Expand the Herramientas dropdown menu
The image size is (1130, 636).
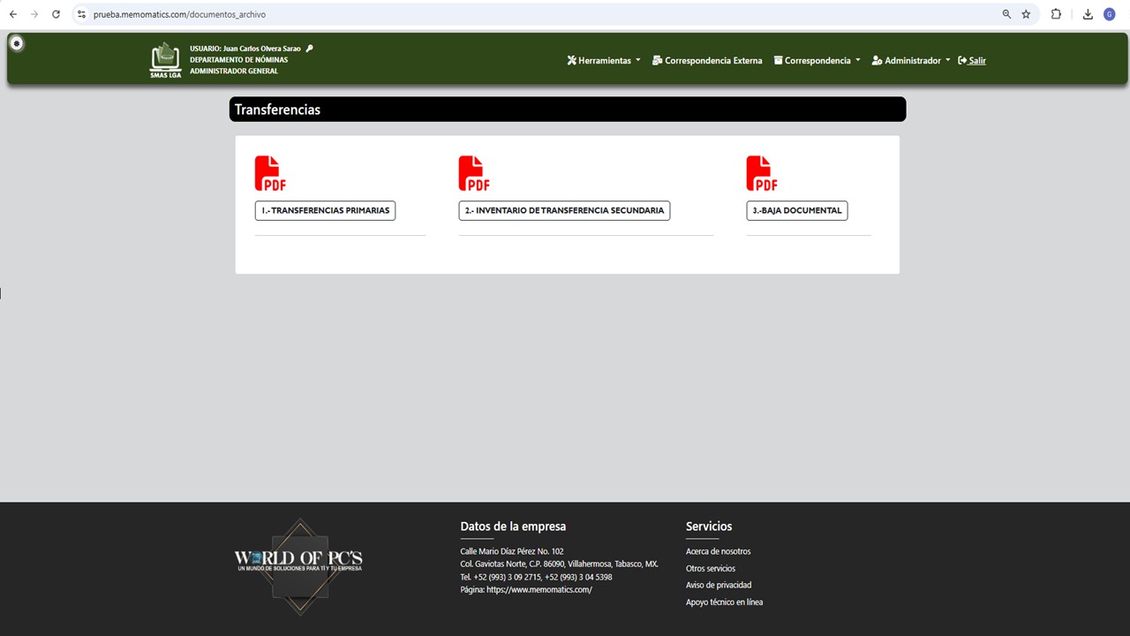[604, 61]
